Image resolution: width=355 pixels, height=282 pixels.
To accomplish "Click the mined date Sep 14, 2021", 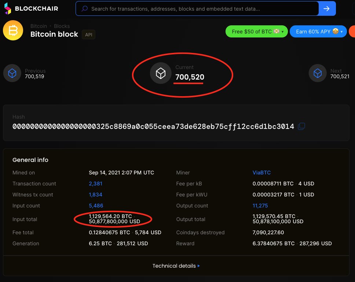I will coord(121,173).
